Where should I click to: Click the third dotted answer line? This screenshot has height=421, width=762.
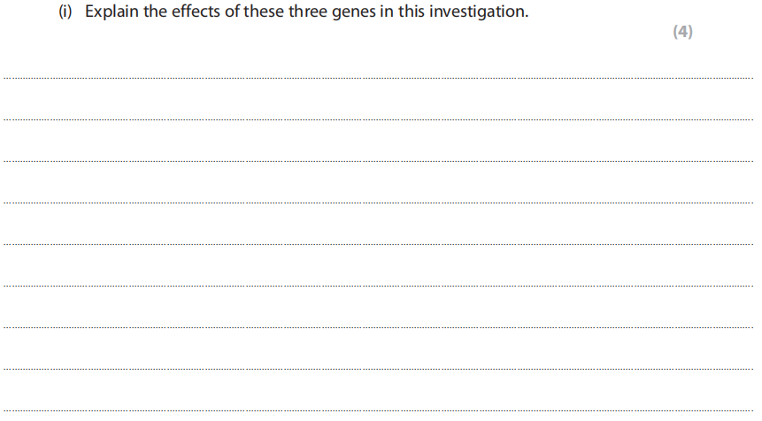(x=381, y=162)
